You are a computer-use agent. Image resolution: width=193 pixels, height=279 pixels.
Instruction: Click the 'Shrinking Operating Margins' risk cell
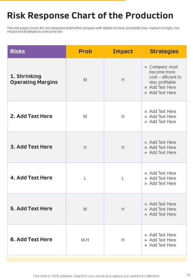point(34,79)
